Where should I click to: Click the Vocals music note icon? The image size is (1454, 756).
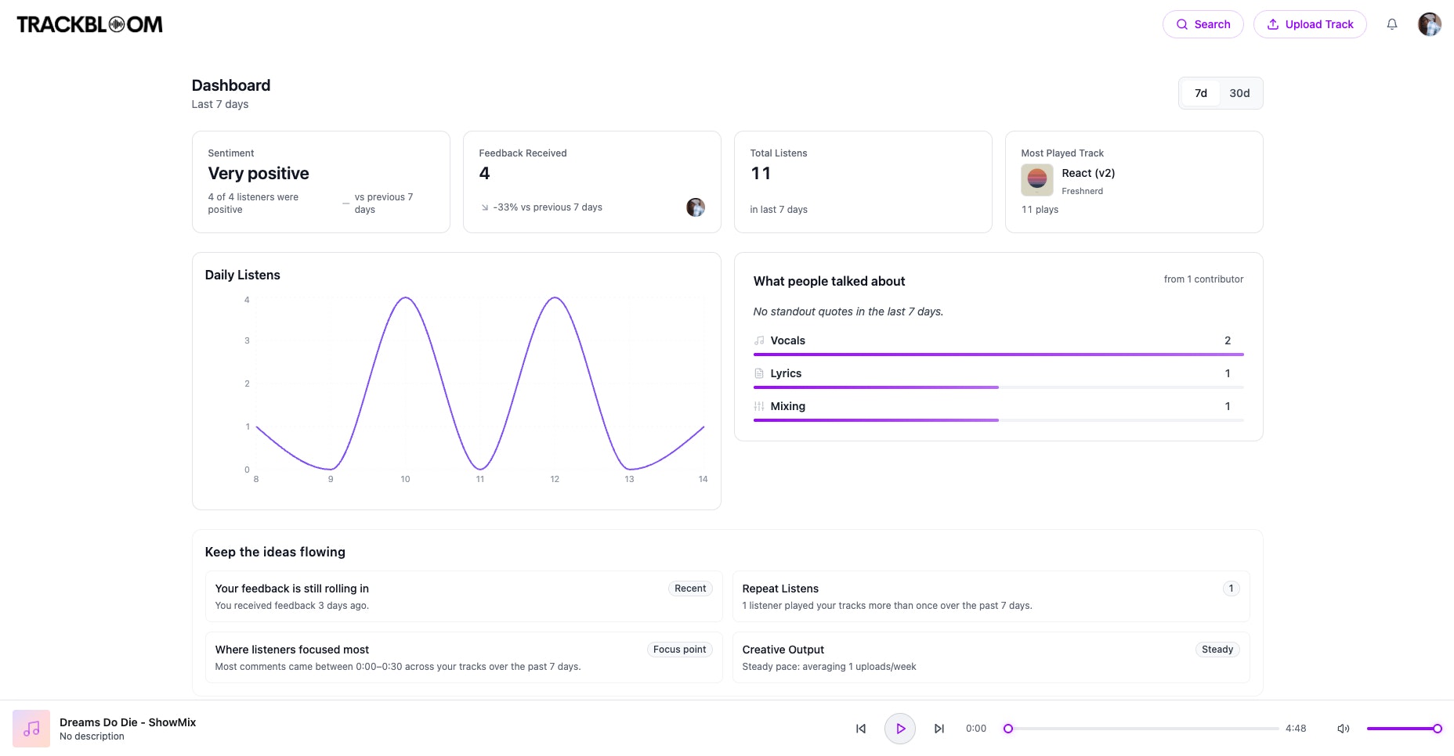759,340
